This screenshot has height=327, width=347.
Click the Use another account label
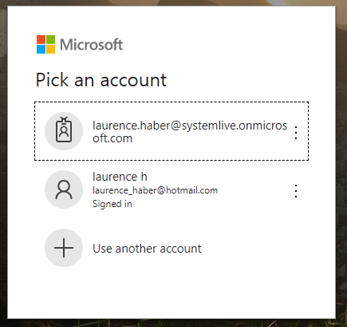[147, 249]
